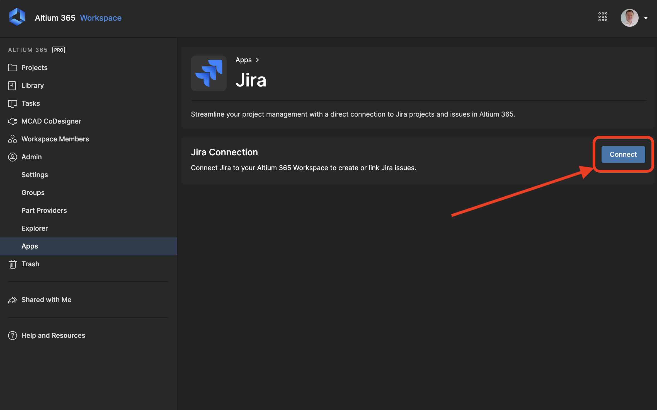Click the Connect button for Jira
The height and width of the screenshot is (410, 657).
tap(623, 154)
